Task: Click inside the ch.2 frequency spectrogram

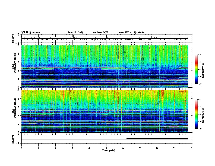Action: pos(105,111)
